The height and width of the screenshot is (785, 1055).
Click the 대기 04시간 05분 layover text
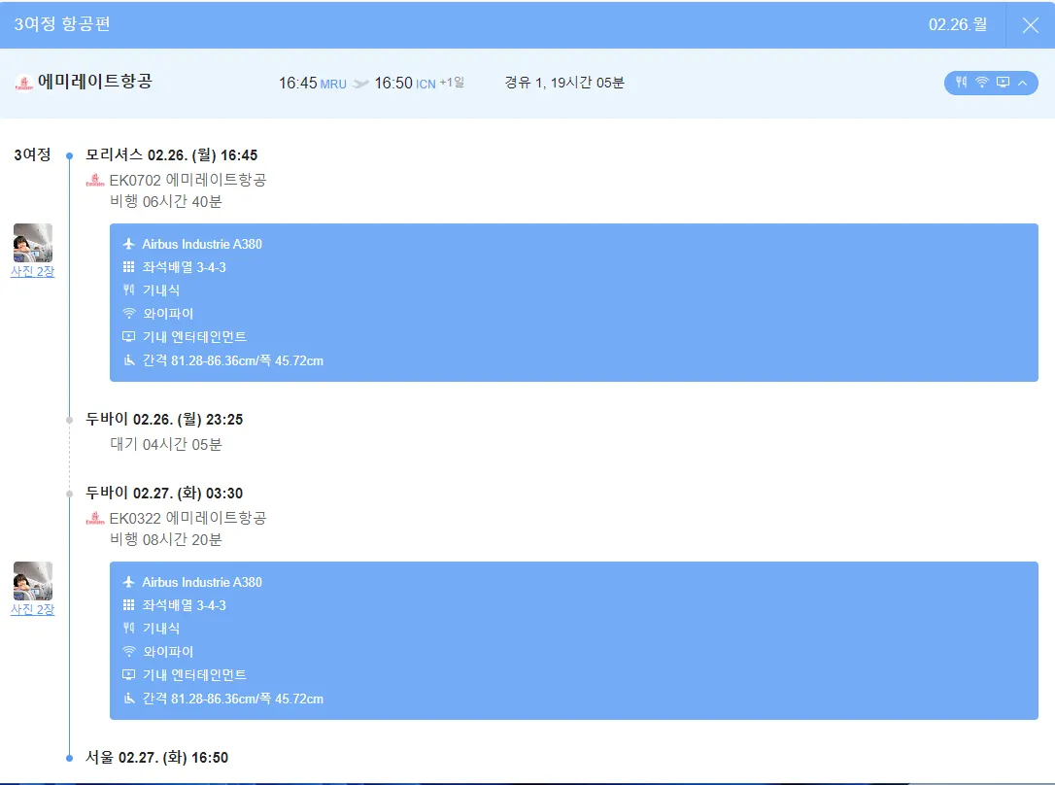click(x=165, y=445)
